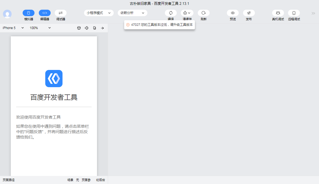Toggle the 编辑器 editor panel

(x=44, y=13)
